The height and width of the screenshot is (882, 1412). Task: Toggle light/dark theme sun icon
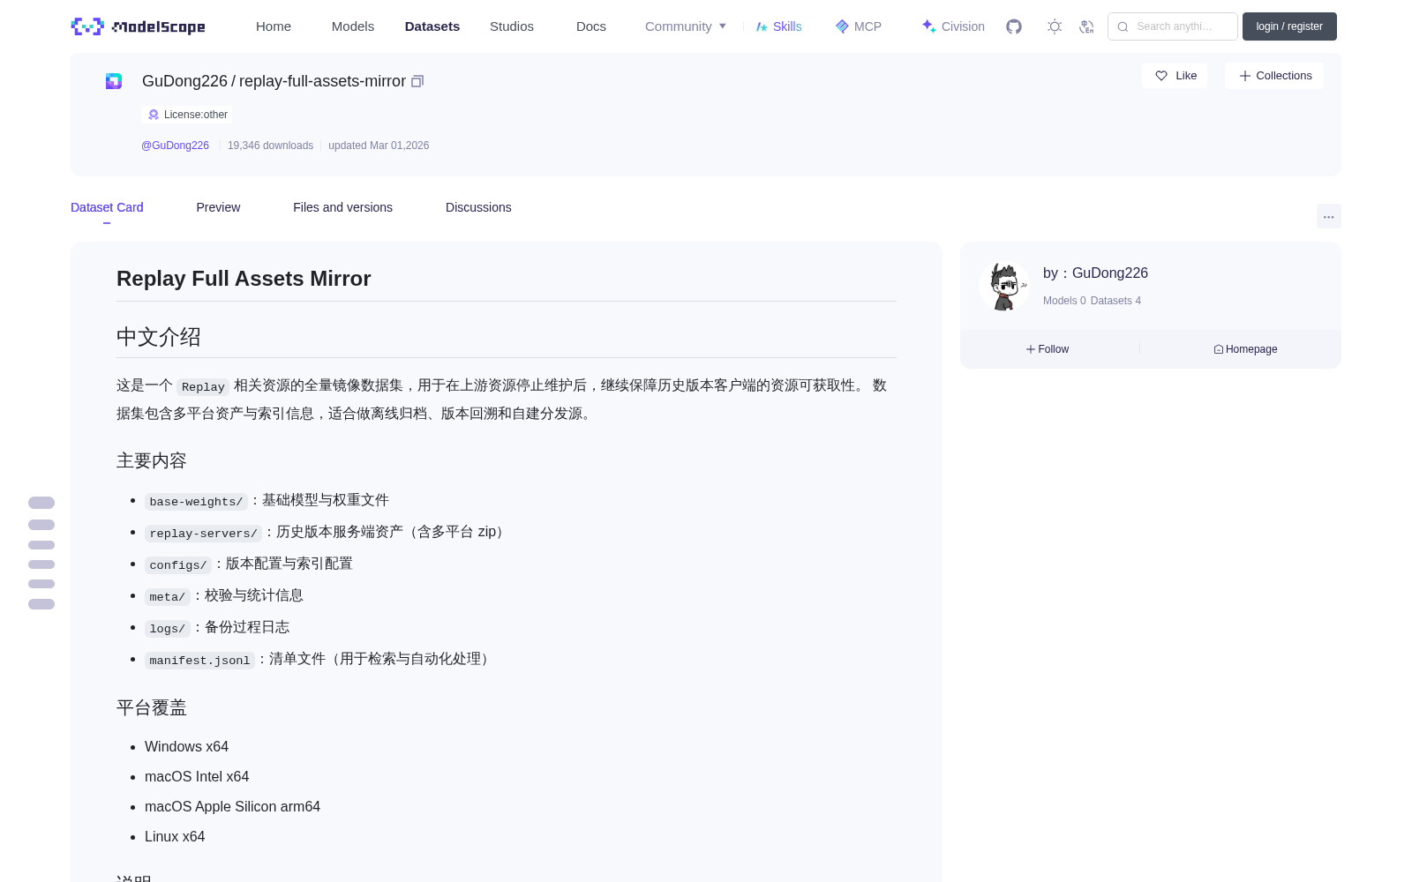click(1055, 26)
